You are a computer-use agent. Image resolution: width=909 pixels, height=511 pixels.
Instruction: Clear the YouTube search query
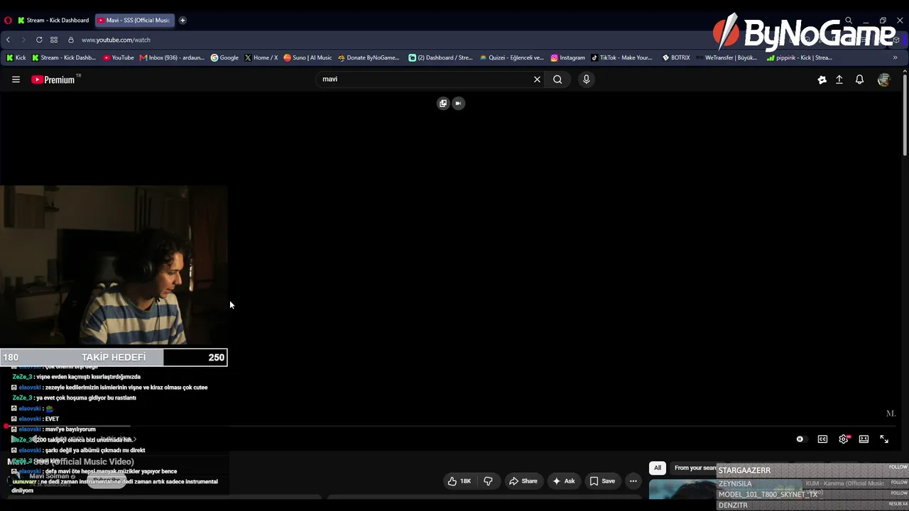(537, 79)
